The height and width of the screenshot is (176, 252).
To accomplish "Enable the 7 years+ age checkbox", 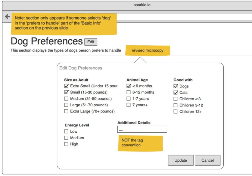I will coord(129,105).
